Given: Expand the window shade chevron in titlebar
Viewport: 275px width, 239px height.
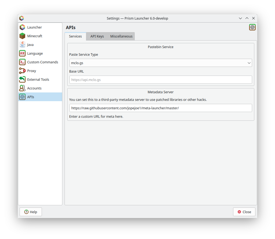Looking at the screenshot, I should point(240,18).
